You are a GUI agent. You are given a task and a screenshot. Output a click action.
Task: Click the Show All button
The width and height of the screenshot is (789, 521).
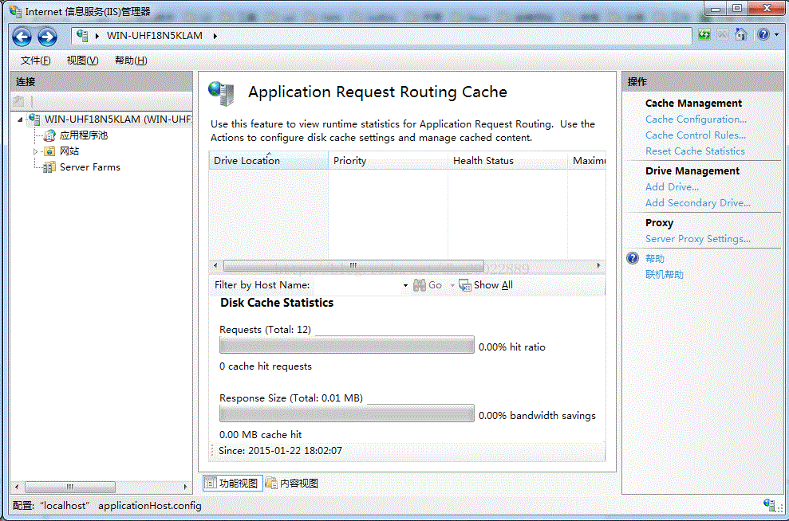point(486,285)
